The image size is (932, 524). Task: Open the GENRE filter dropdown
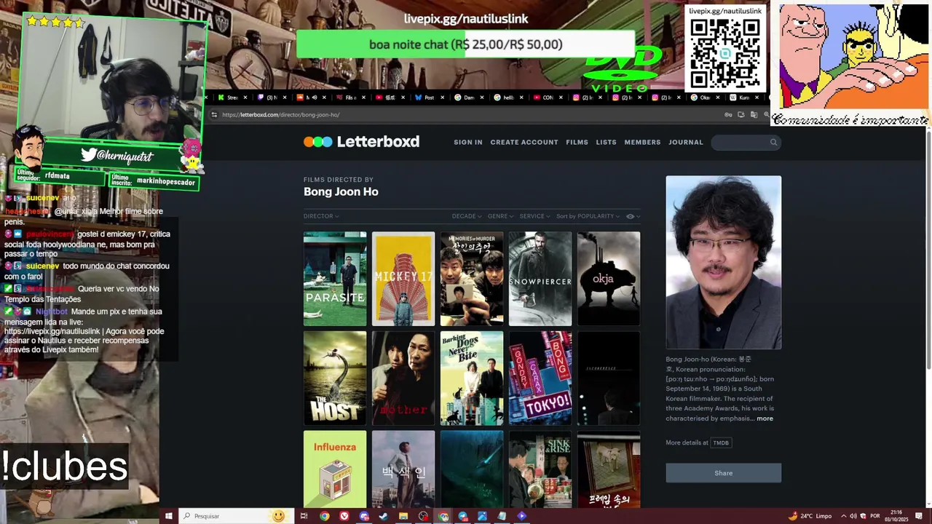(x=500, y=216)
